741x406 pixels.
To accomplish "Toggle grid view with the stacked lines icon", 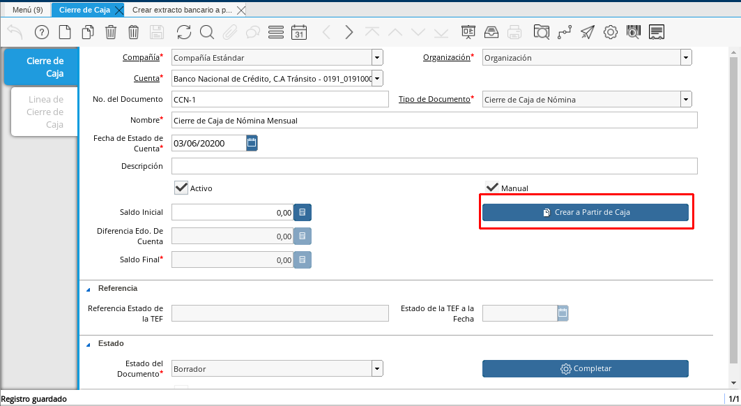I will tap(276, 32).
